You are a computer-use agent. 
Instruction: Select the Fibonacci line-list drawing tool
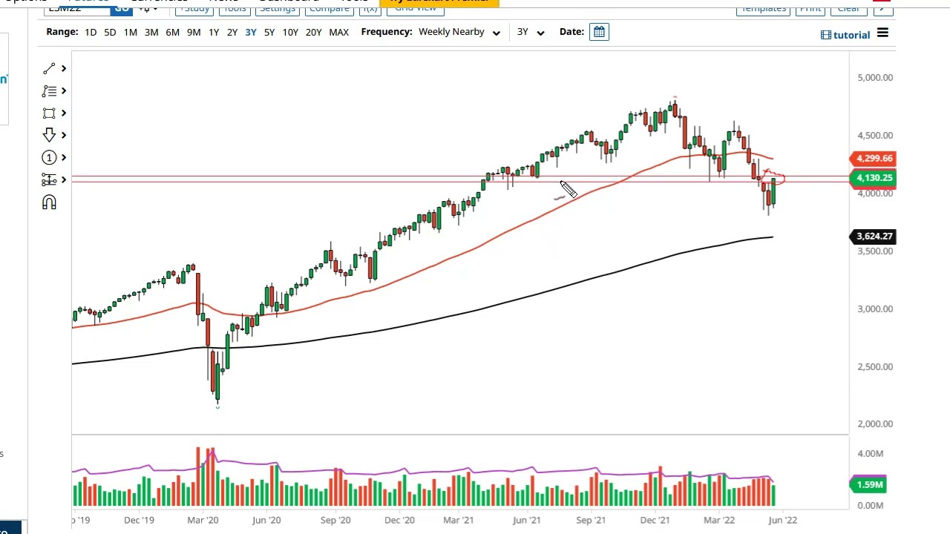[49, 90]
